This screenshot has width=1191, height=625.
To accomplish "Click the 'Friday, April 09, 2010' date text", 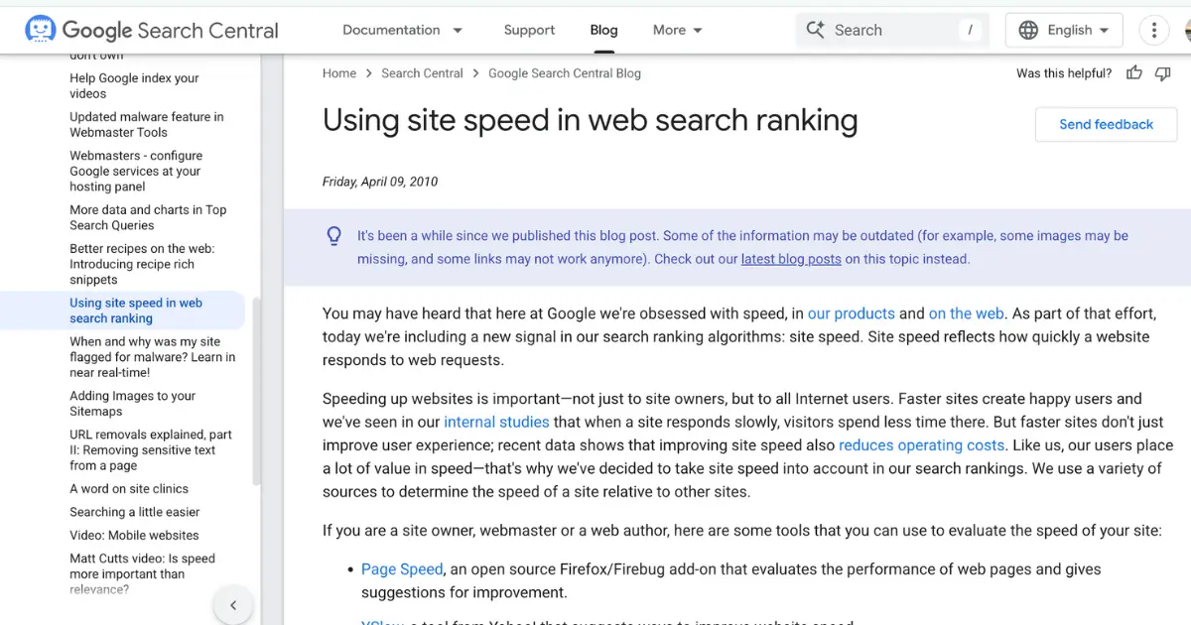I will pos(380,182).
